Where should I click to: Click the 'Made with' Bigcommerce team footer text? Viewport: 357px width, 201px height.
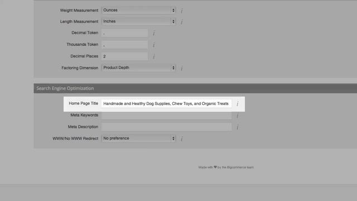click(226, 167)
